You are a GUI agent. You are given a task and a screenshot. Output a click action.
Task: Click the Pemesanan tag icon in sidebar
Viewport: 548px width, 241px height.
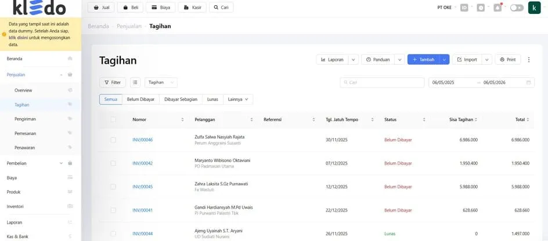(70, 133)
